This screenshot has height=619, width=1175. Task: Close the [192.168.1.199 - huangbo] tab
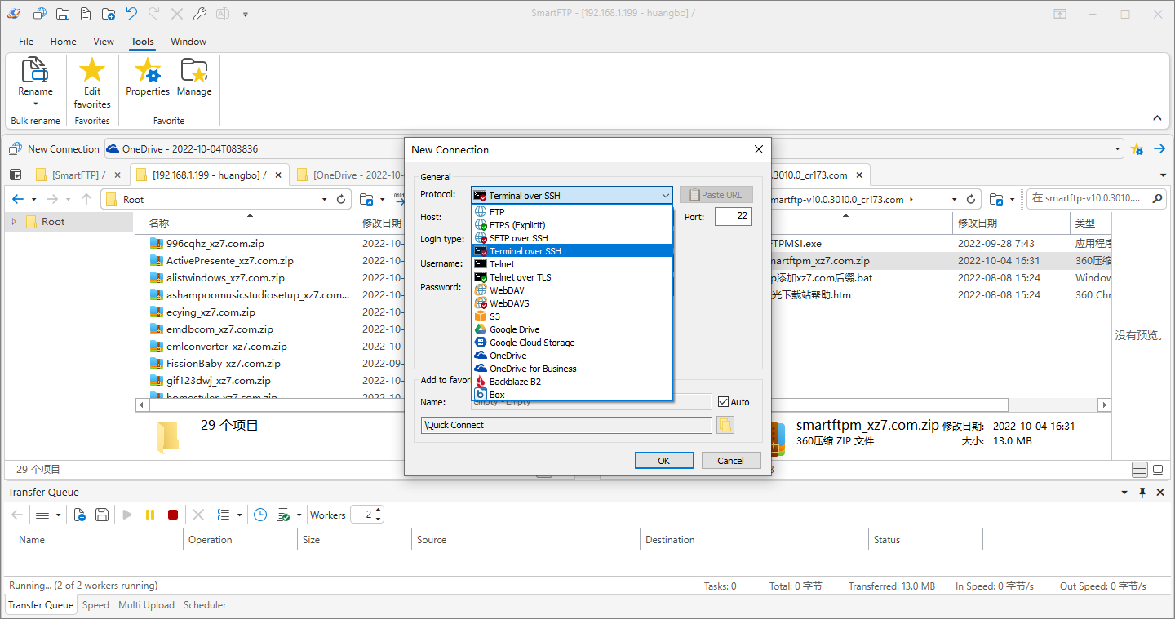[279, 175]
